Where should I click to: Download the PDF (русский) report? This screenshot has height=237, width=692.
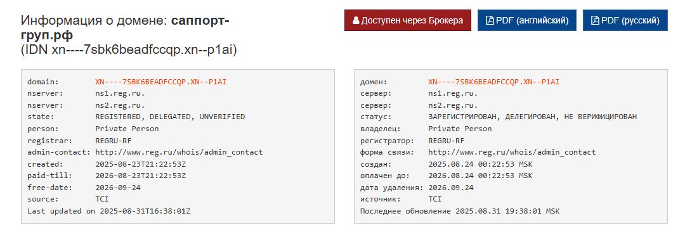point(625,20)
